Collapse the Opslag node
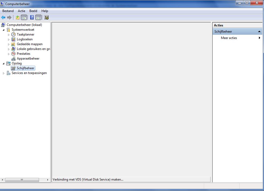 pos(3,64)
